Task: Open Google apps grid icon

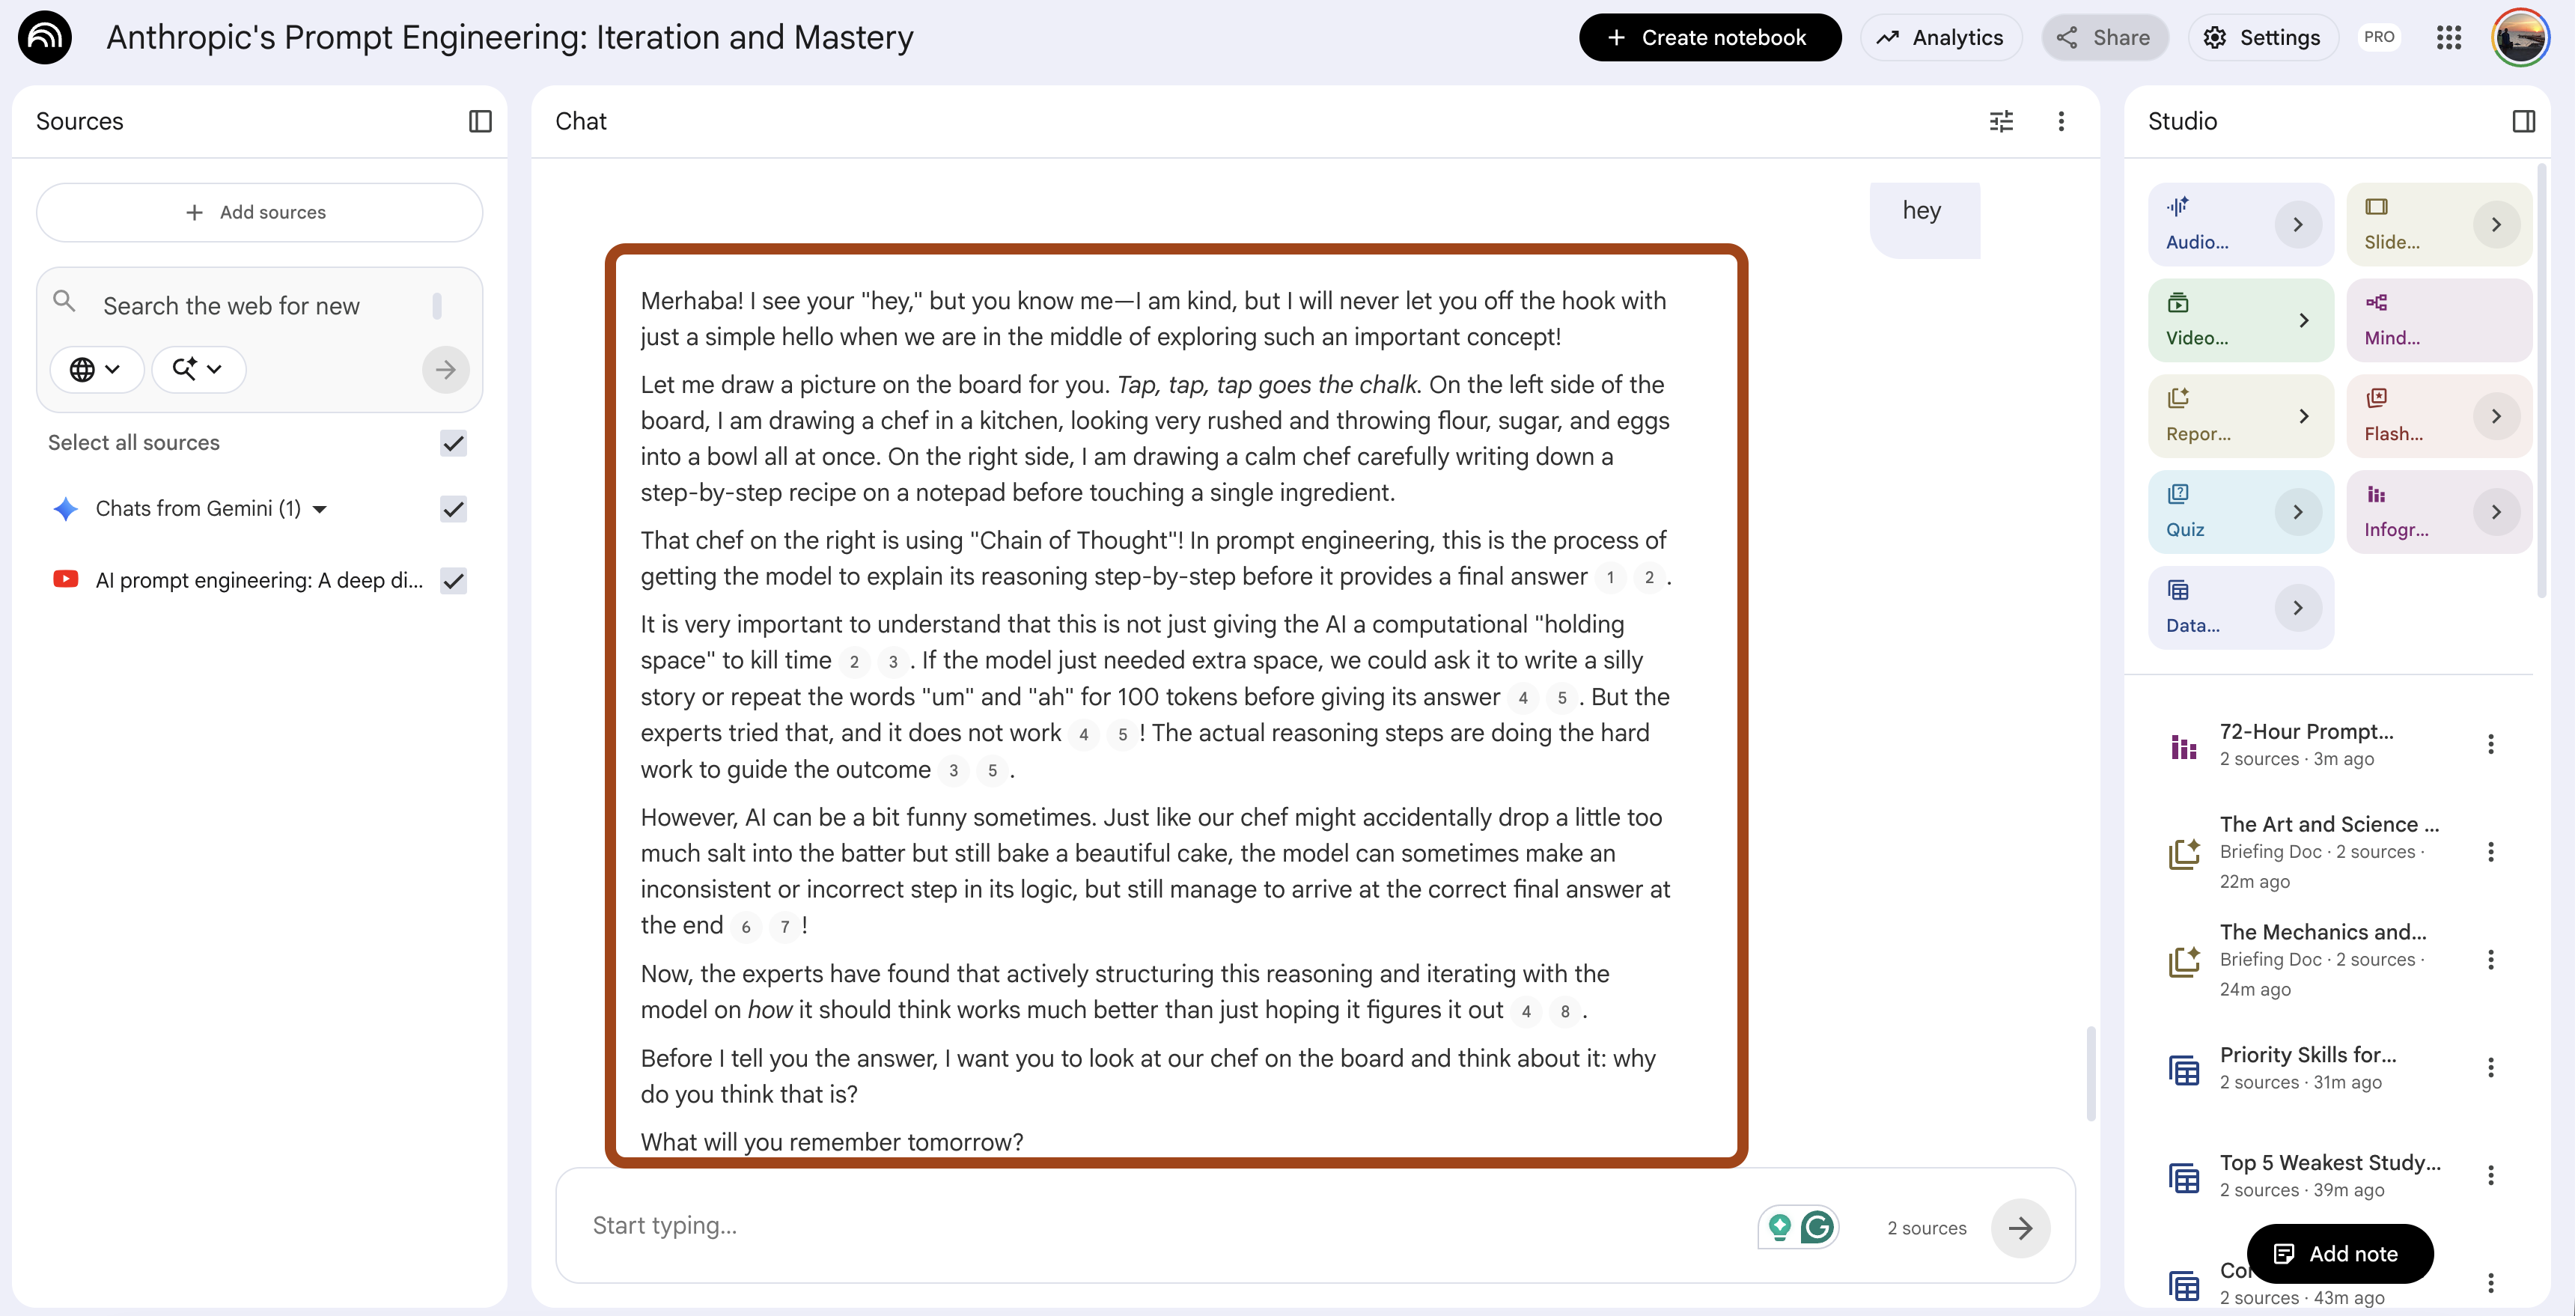Action: coord(2448,38)
